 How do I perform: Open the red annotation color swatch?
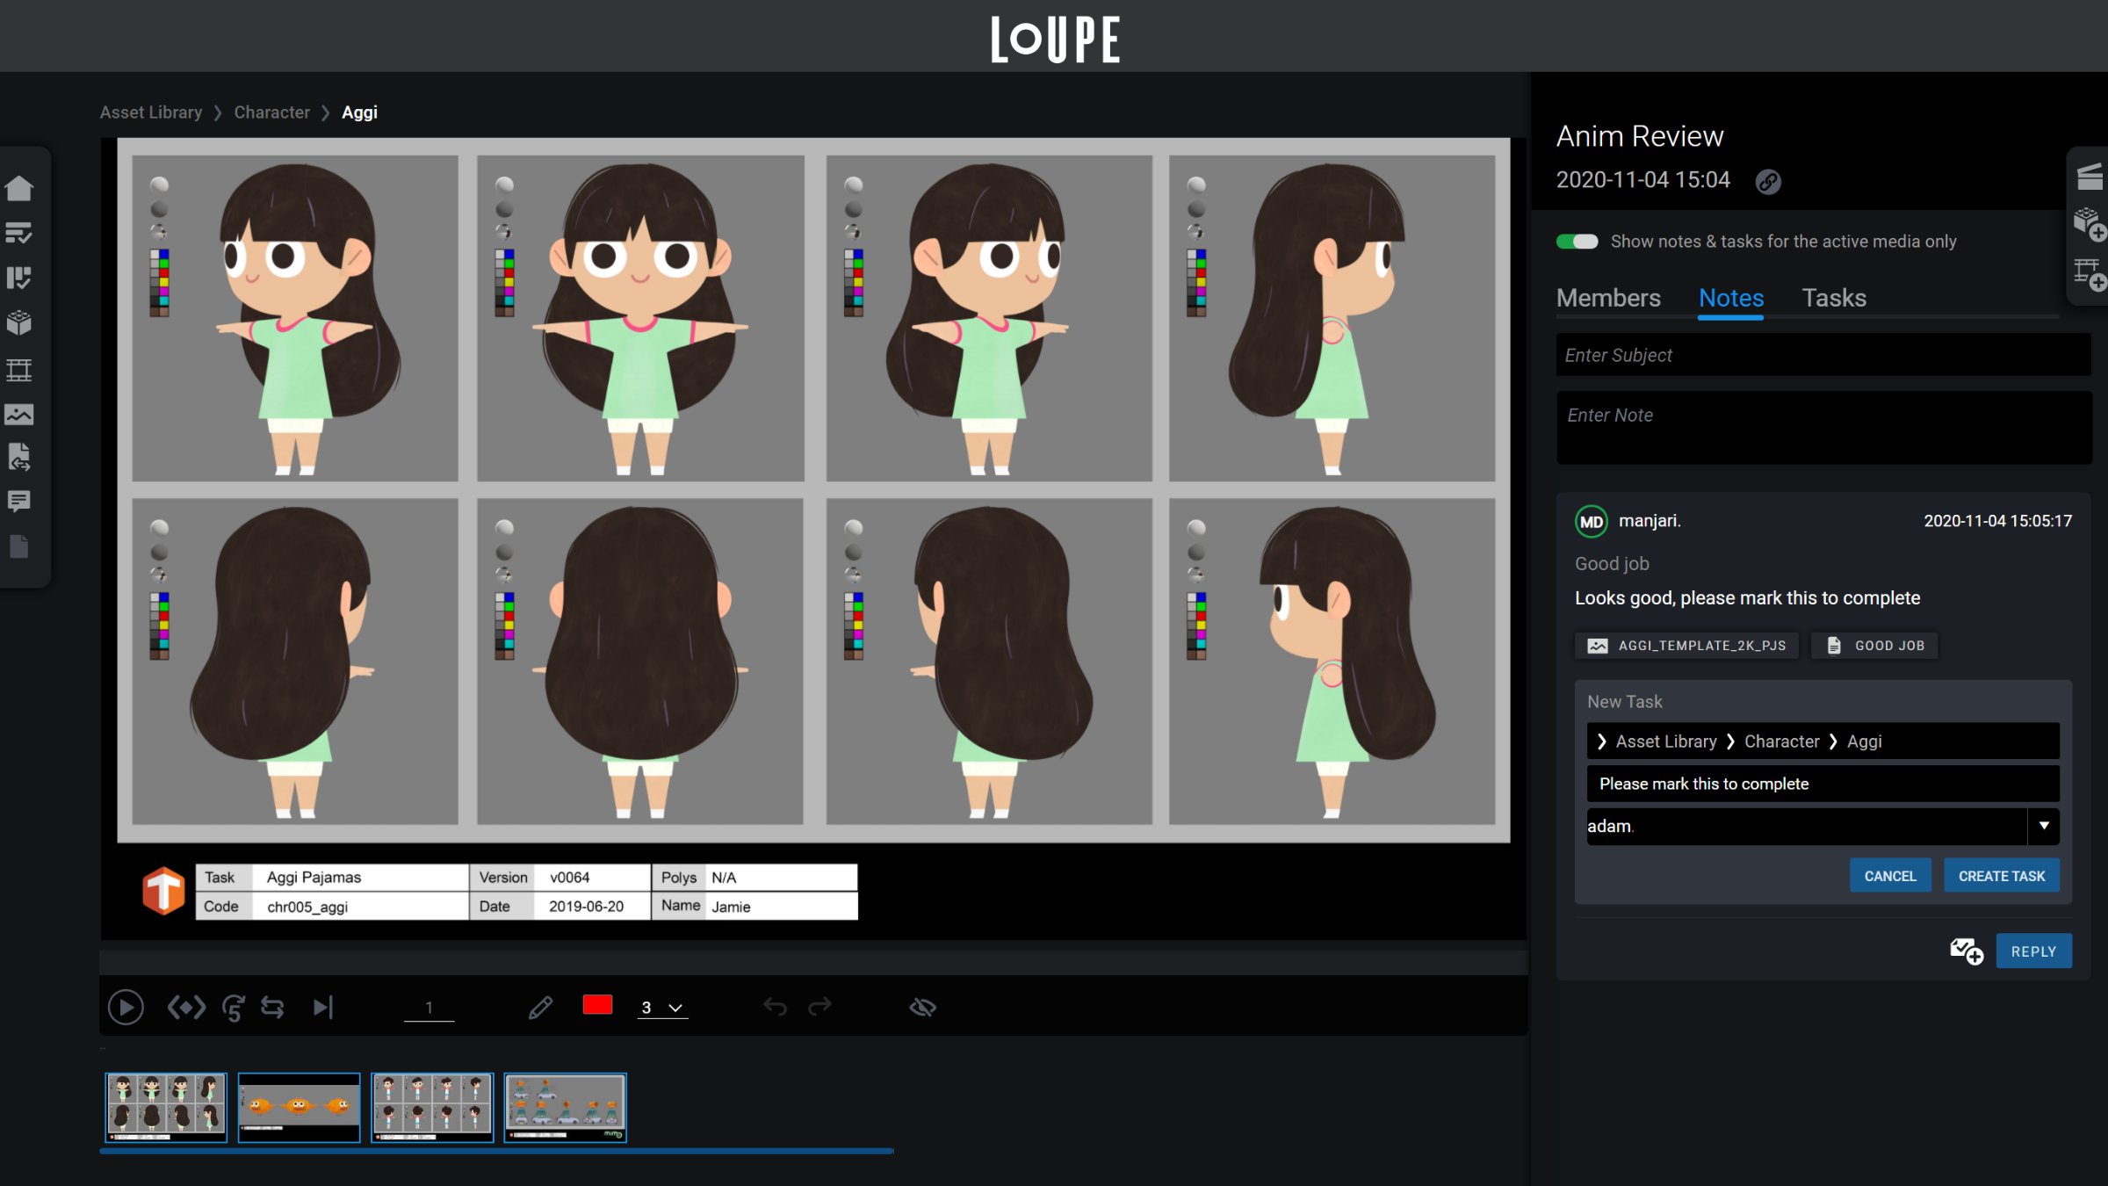pos(597,1005)
